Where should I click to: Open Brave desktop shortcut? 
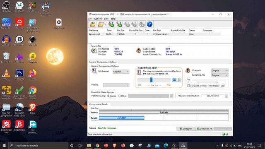(x=32, y=108)
